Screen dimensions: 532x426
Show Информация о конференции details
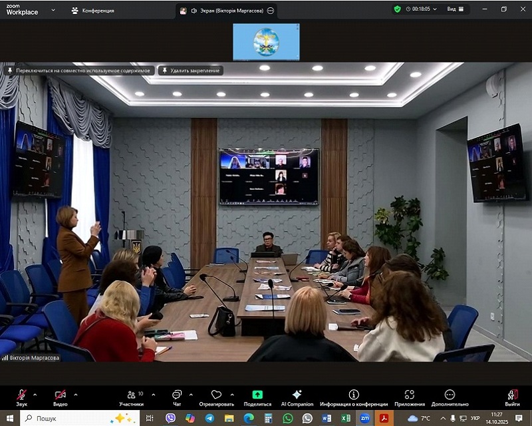354,397
